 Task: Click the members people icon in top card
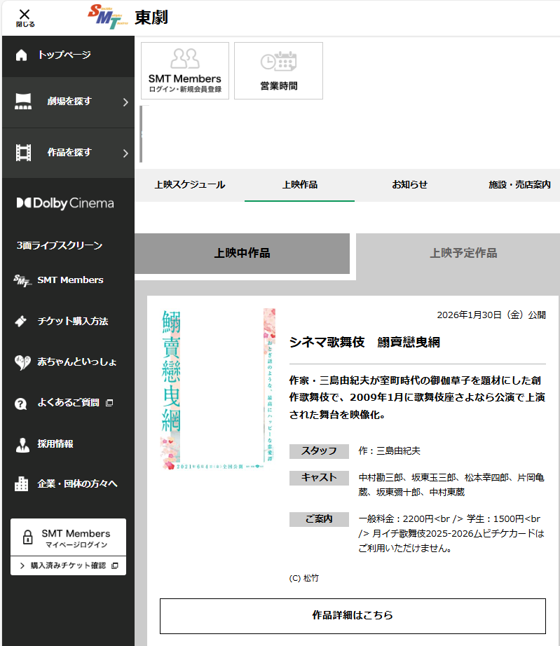click(x=185, y=58)
